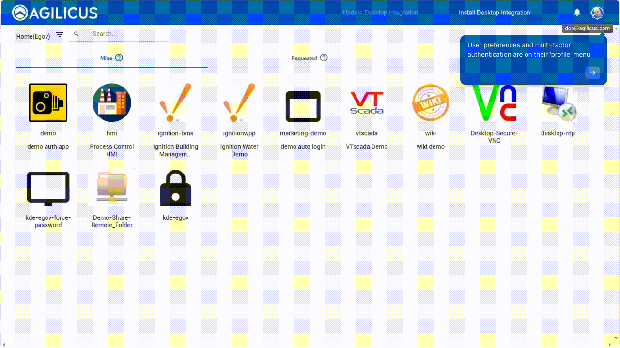Click the notification bell icon
The image size is (620, 348).
tap(577, 12)
